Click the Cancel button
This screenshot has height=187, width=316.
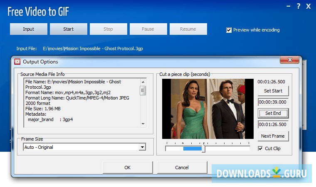click(x=182, y=168)
